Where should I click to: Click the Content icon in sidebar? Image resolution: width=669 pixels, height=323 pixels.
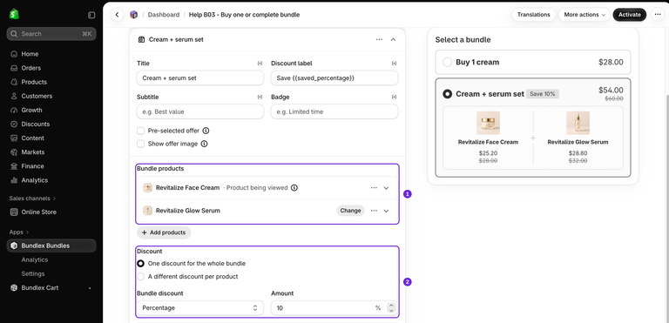point(14,138)
